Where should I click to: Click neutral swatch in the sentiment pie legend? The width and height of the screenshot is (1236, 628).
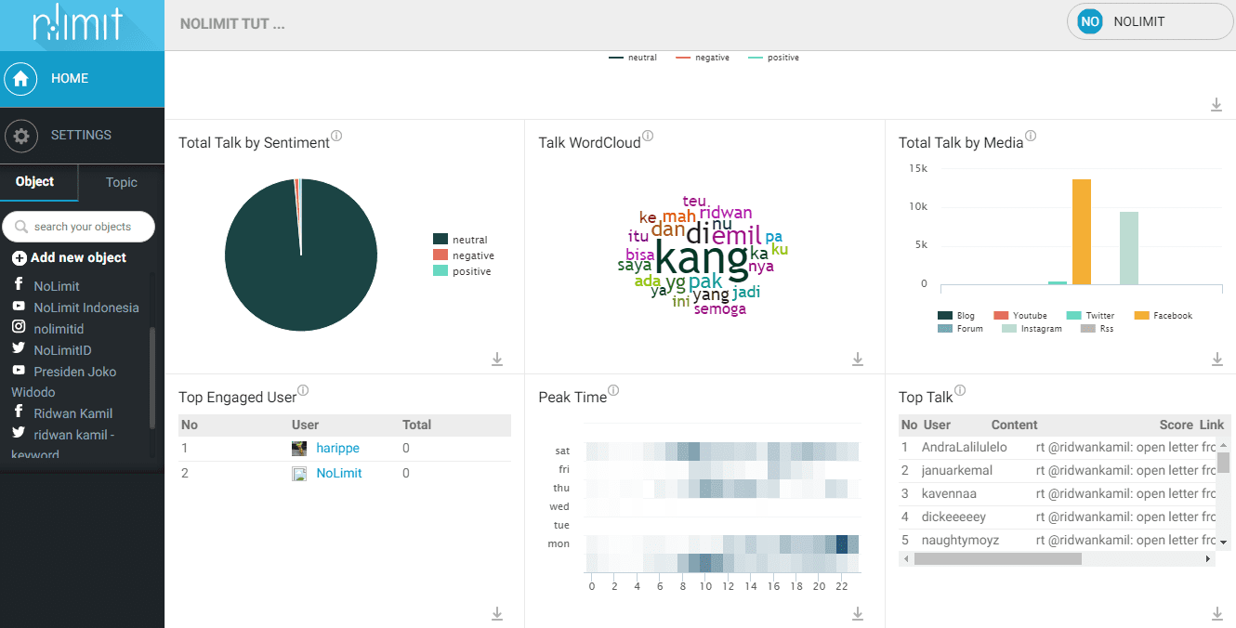tap(440, 240)
